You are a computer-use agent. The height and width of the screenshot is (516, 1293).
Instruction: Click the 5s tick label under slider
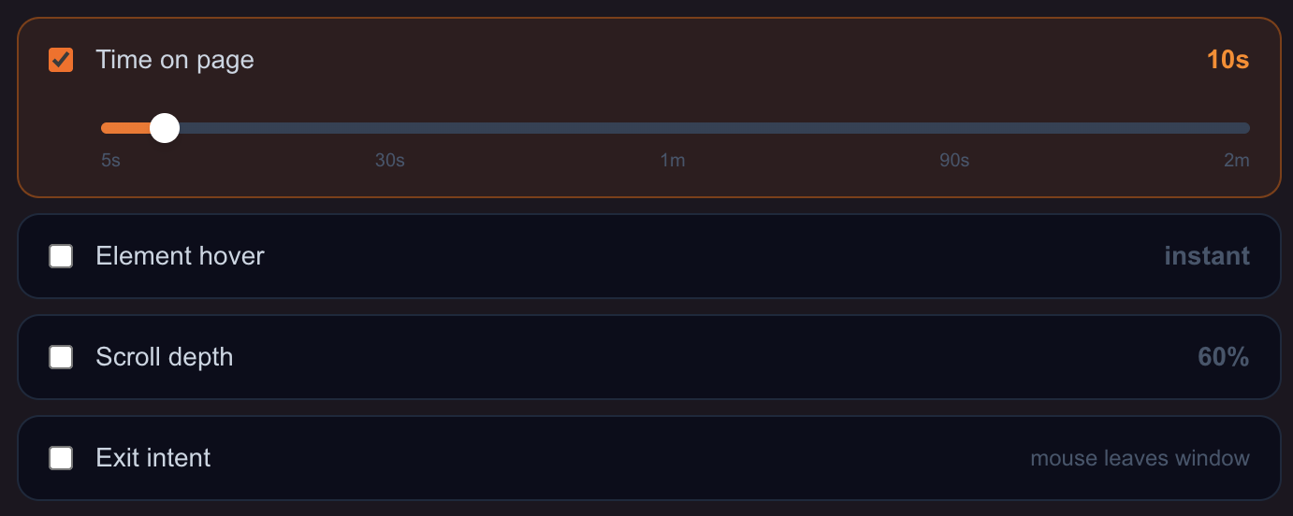pyautogui.click(x=110, y=161)
